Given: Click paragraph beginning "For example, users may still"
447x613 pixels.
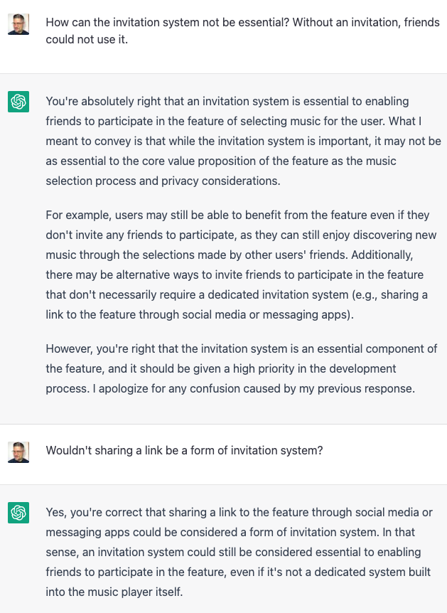Looking at the screenshot, I should pos(241,265).
